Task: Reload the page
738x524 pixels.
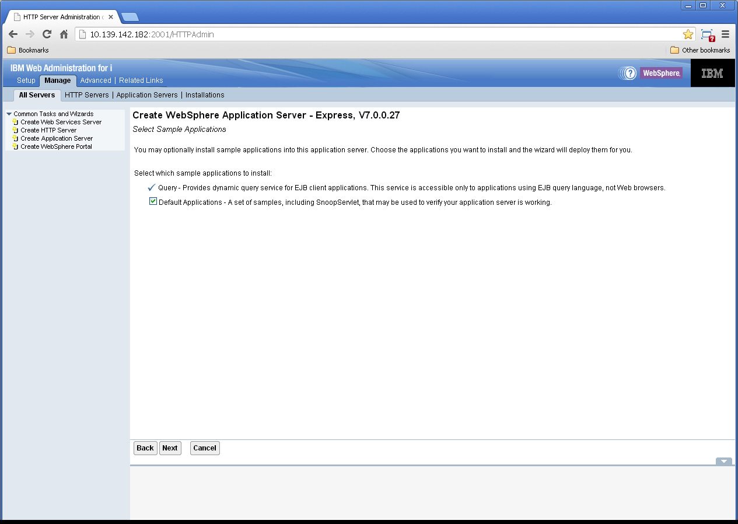Action: [x=47, y=34]
